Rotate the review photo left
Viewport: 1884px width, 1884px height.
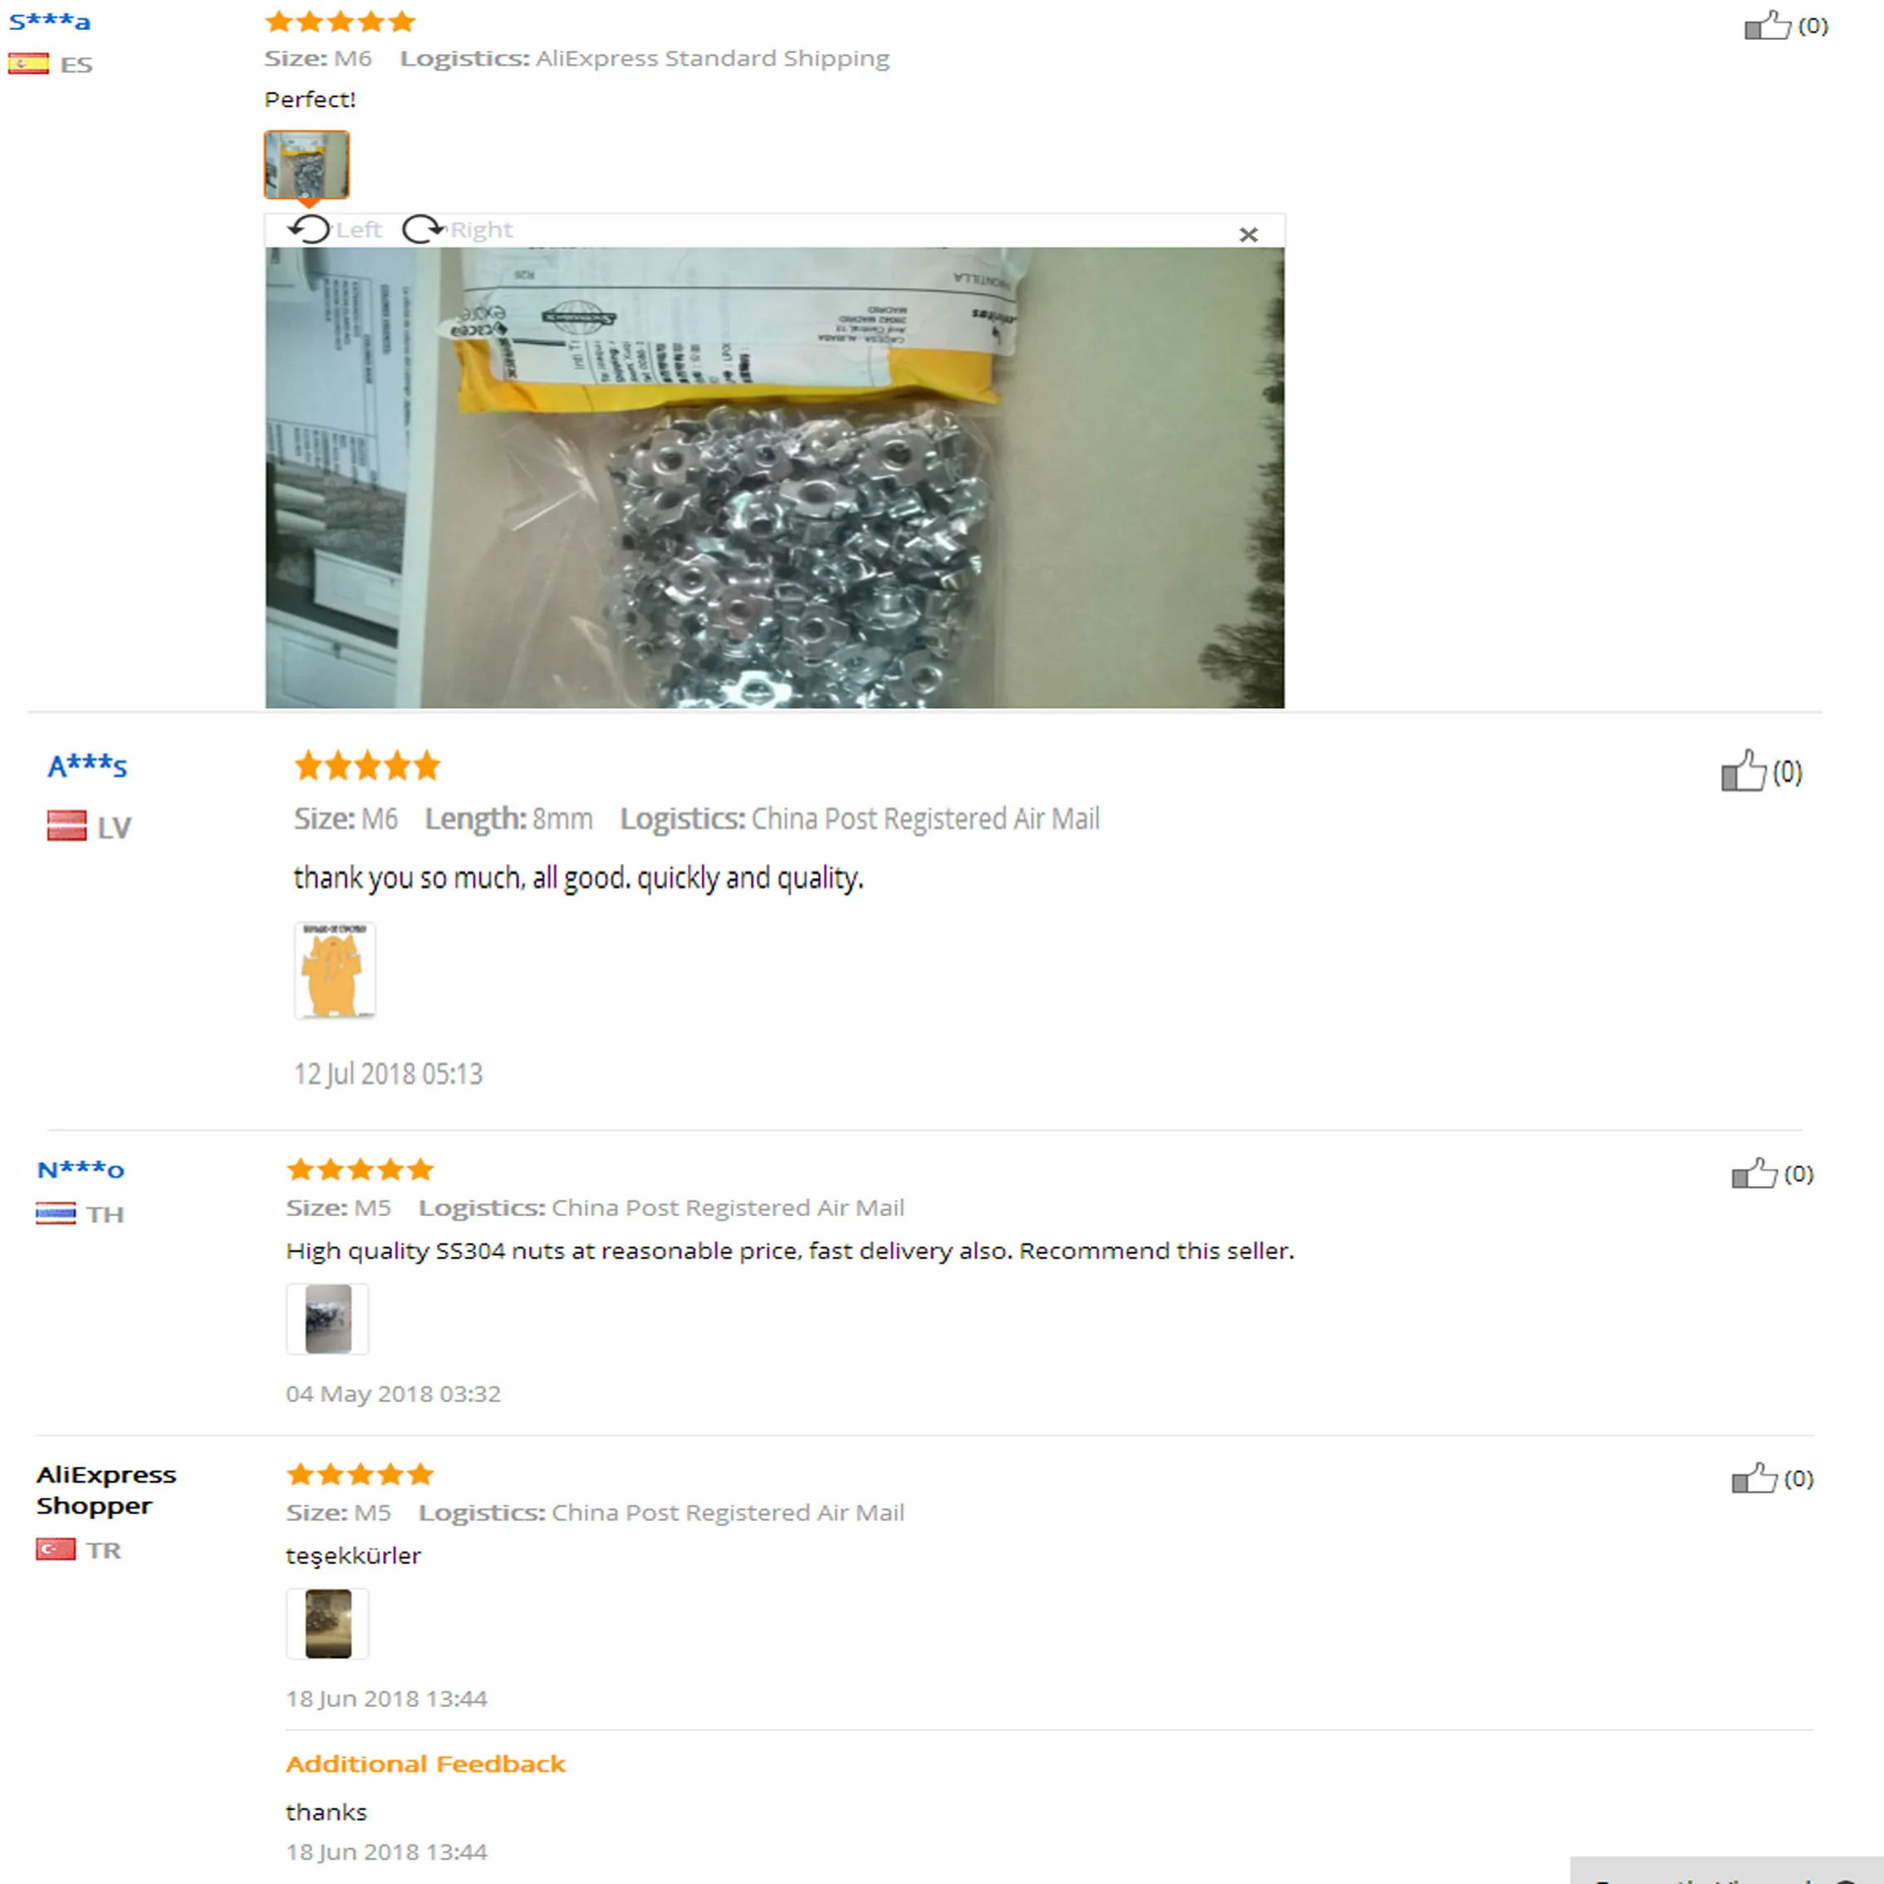[x=335, y=230]
